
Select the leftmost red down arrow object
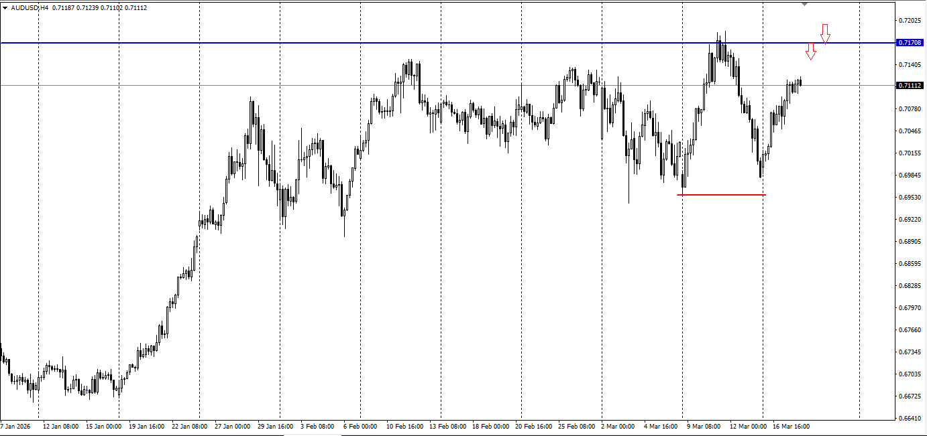812,52
